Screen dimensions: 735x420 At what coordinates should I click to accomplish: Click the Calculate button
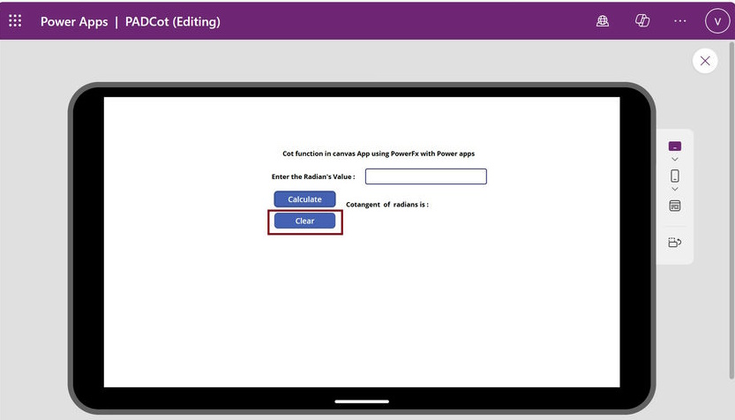(x=304, y=199)
